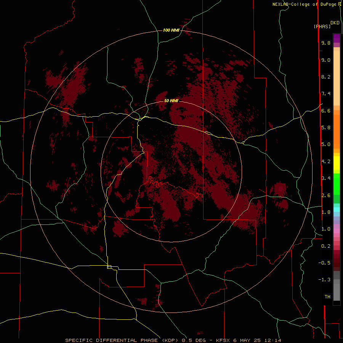Click the 0.2 value on the color scale
343x343 pixels.
coord(326,246)
